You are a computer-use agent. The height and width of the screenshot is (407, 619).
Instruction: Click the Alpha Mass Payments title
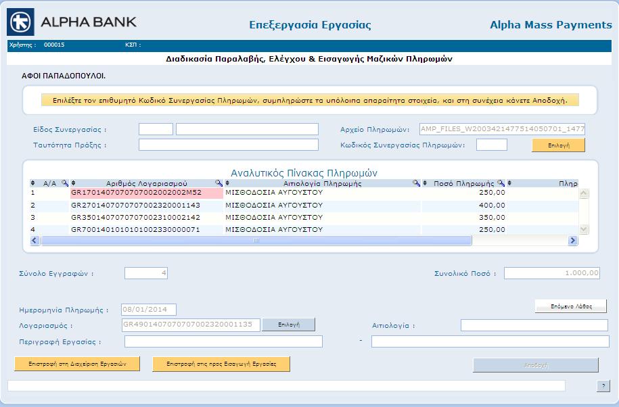(551, 25)
